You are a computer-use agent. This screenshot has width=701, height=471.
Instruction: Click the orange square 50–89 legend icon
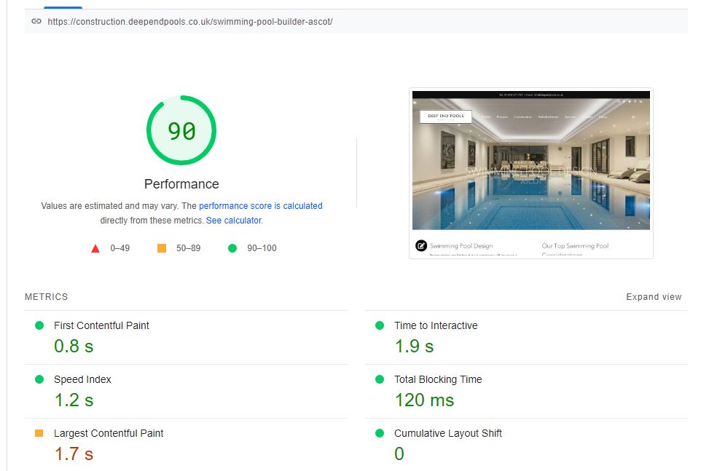coord(162,248)
